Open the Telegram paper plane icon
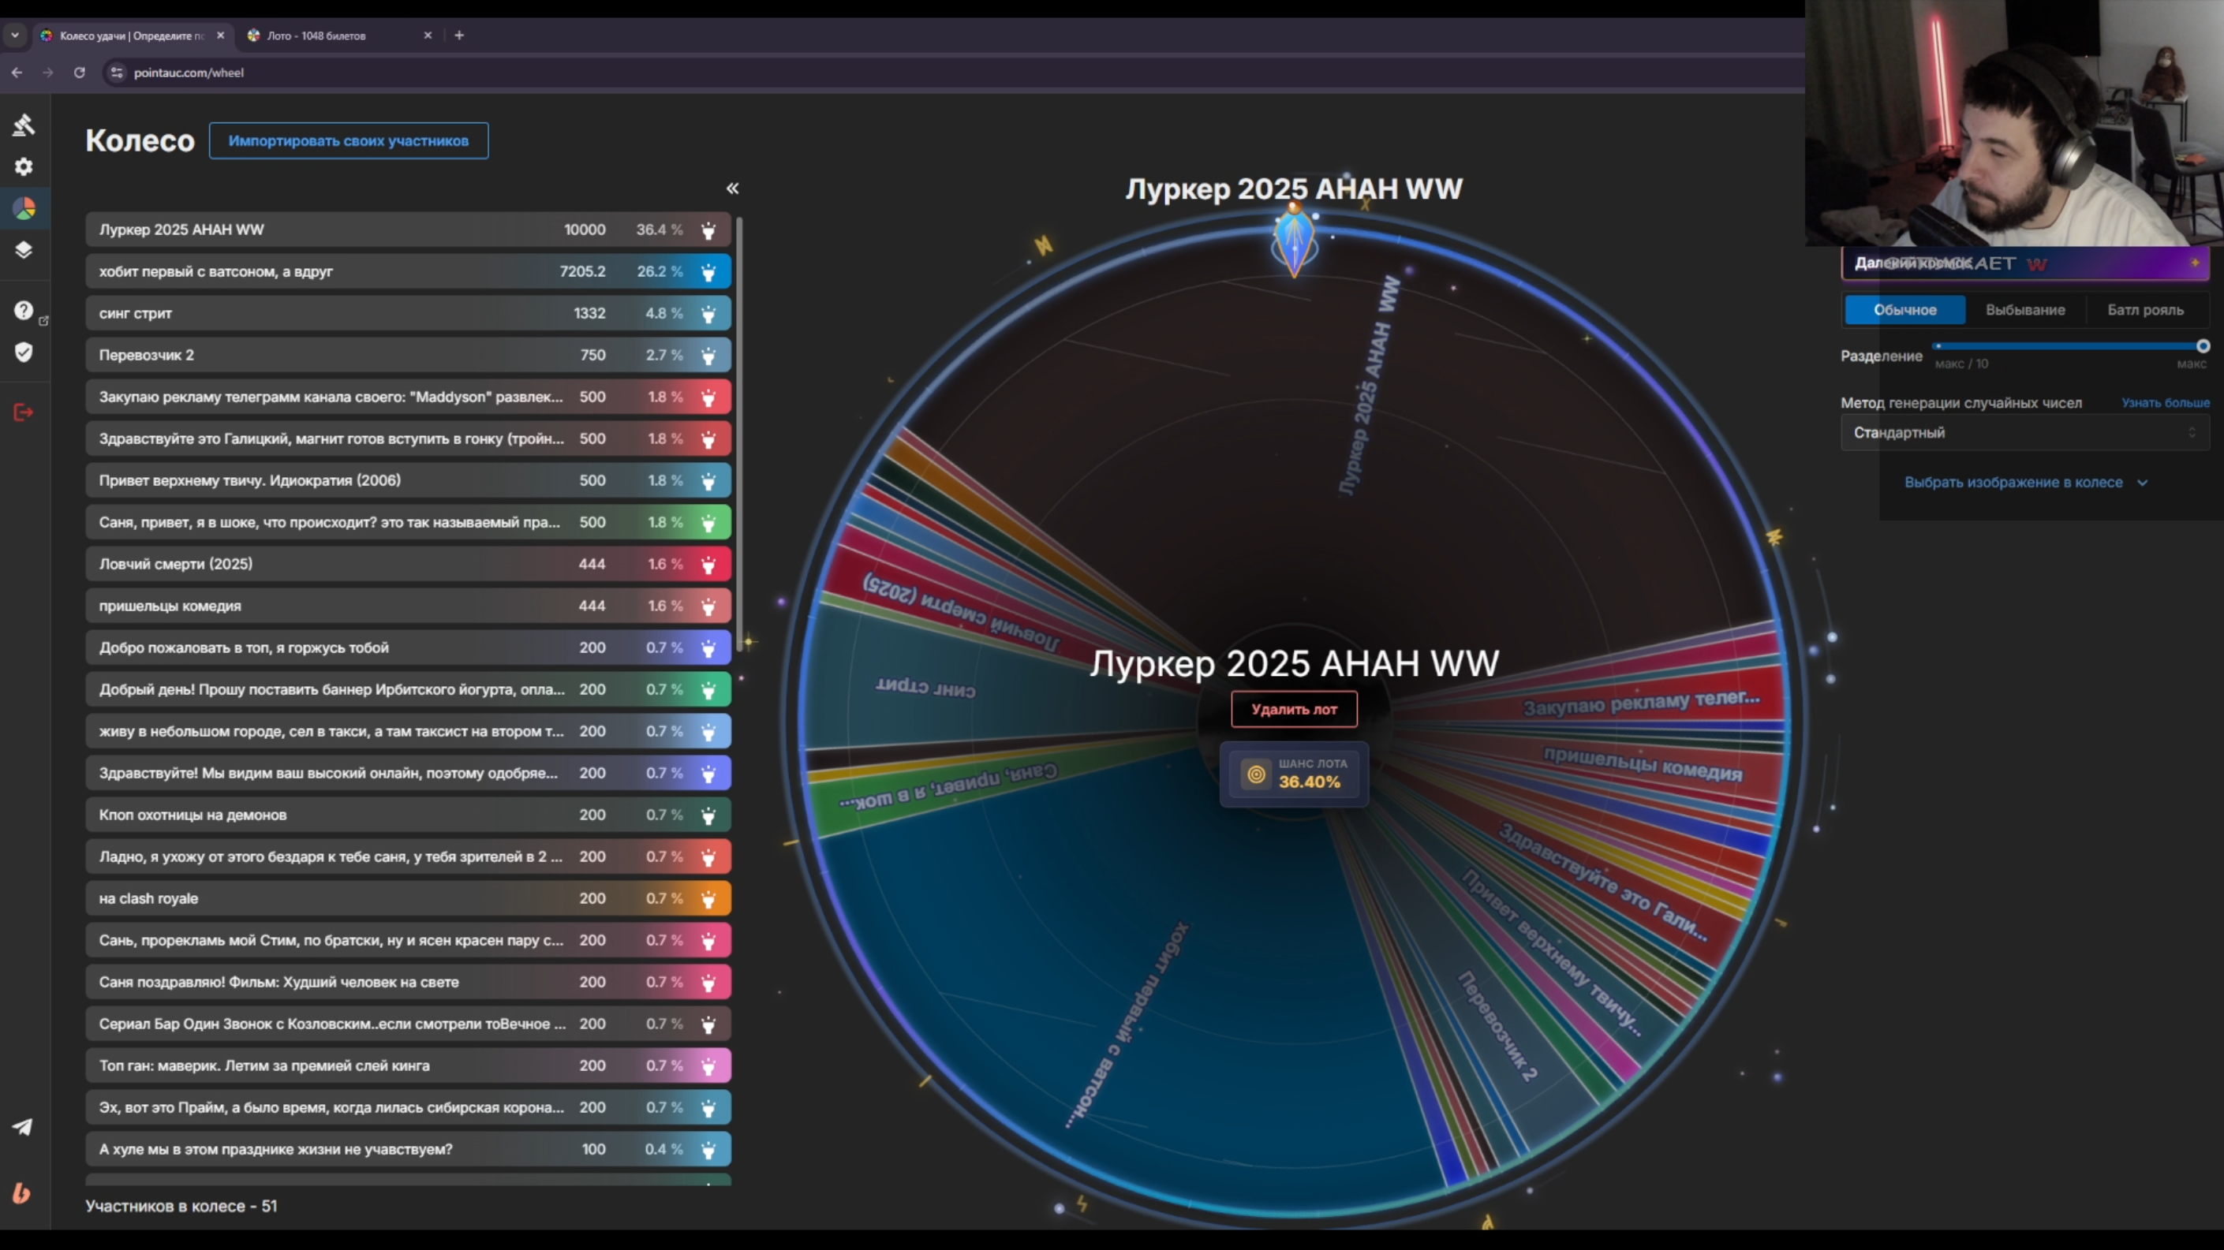Image resolution: width=2224 pixels, height=1250 pixels. (x=22, y=1126)
